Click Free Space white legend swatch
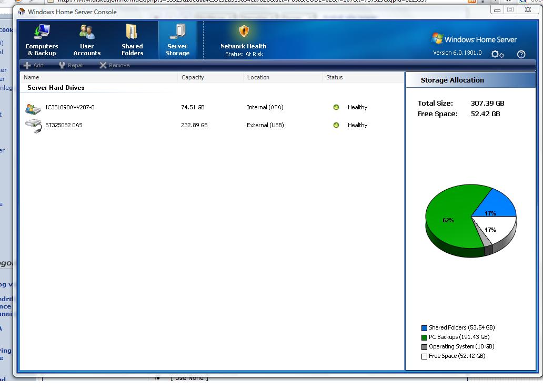Viewport: 543px width, 391px height. [x=424, y=356]
